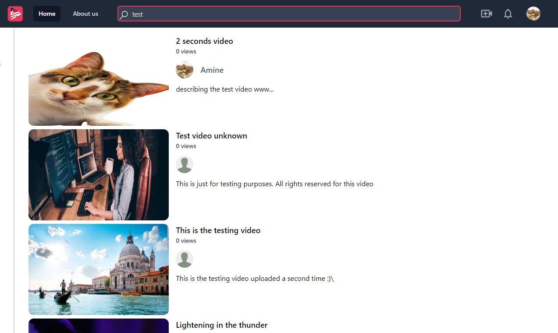Click the Test video unknown uploader avatar
The height and width of the screenshot is (333, 558).
[185, 164]
